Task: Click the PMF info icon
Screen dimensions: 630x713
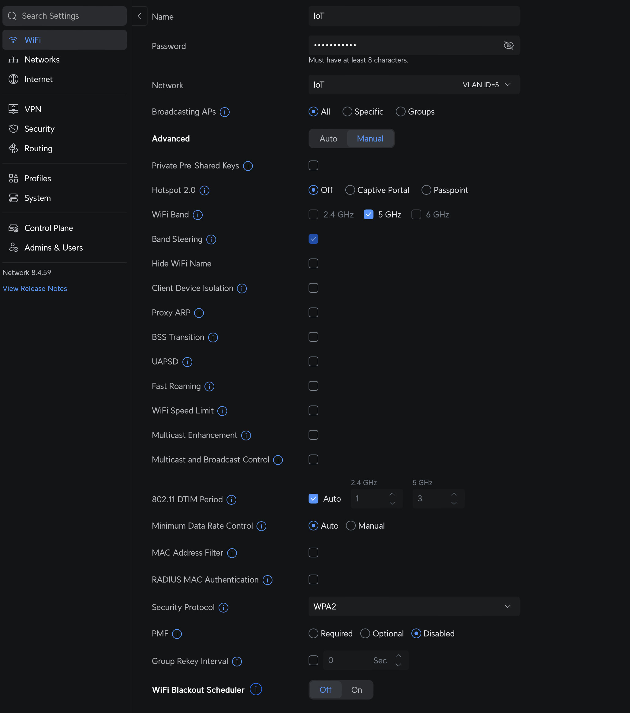Action: tap(177, 634)
